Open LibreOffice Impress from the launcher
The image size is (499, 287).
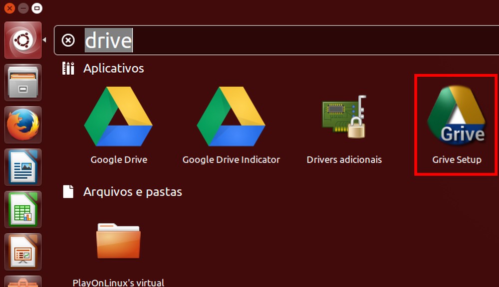pyautogui.click(x=23, y=252)
